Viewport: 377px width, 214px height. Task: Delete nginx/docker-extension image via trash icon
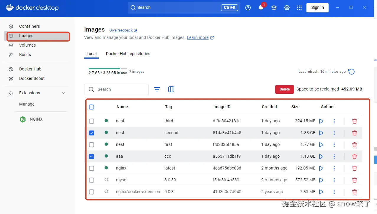(x=355, y=192)
